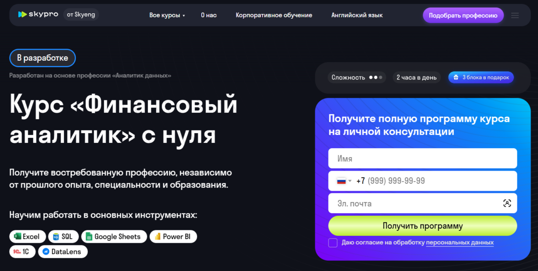
Task: Click the contact autofill icon in email field
Action: pyautogui.click(x=507, y=203)
